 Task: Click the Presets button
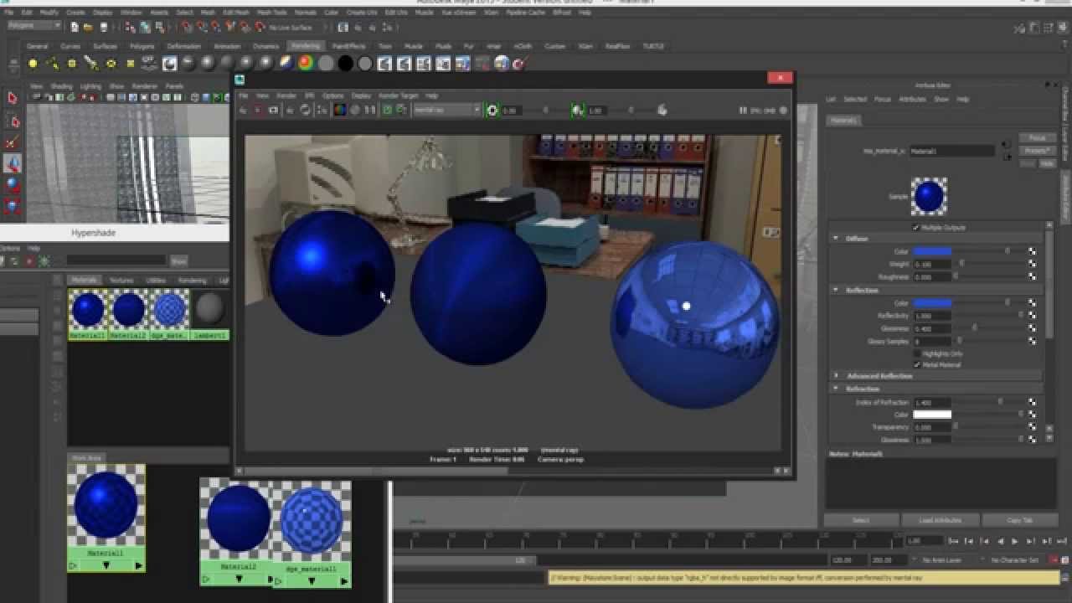tap(1037, 151)
